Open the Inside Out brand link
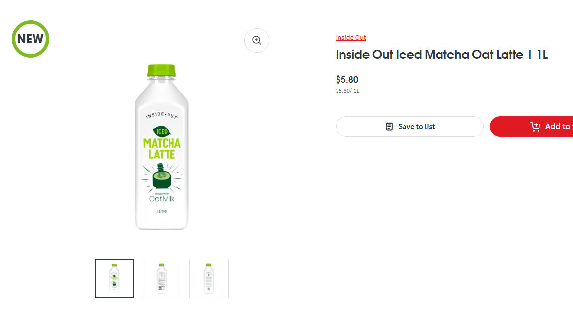The width and height of the screenshot is (573, 311). tap(351, 38)
